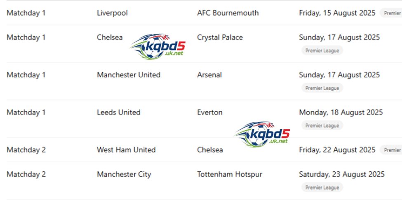Click Premier League tag for Chelsea match

[x=322, y=51]
